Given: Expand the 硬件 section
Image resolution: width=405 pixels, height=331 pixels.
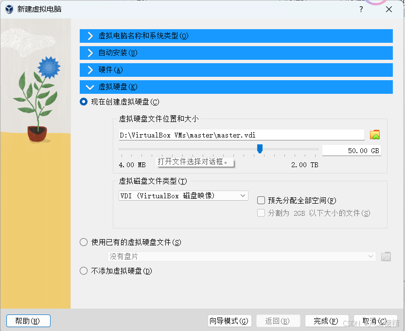Looking at the screenshot, I should coord(236,70).
